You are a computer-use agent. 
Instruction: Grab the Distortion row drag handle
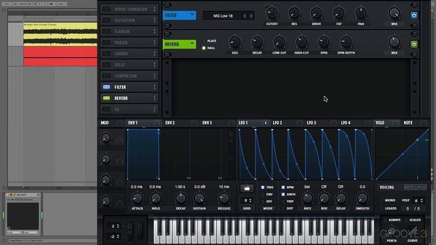pos(155,20)
